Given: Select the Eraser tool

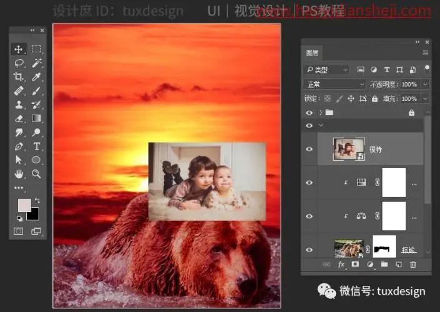Looking at the screenshot, I should point(19,118).
